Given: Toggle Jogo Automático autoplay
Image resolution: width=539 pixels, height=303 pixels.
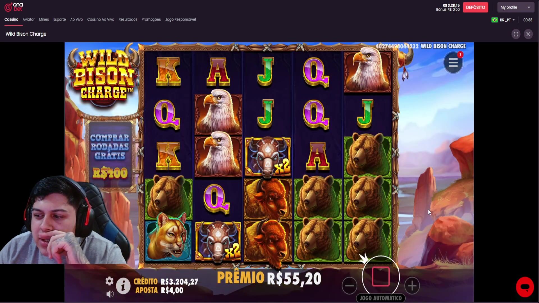Looking at the screenshot, I should 381,298.
